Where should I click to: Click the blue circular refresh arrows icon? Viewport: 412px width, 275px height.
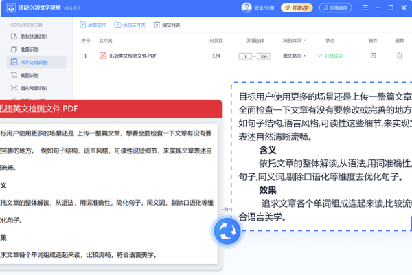click(226, 232)
